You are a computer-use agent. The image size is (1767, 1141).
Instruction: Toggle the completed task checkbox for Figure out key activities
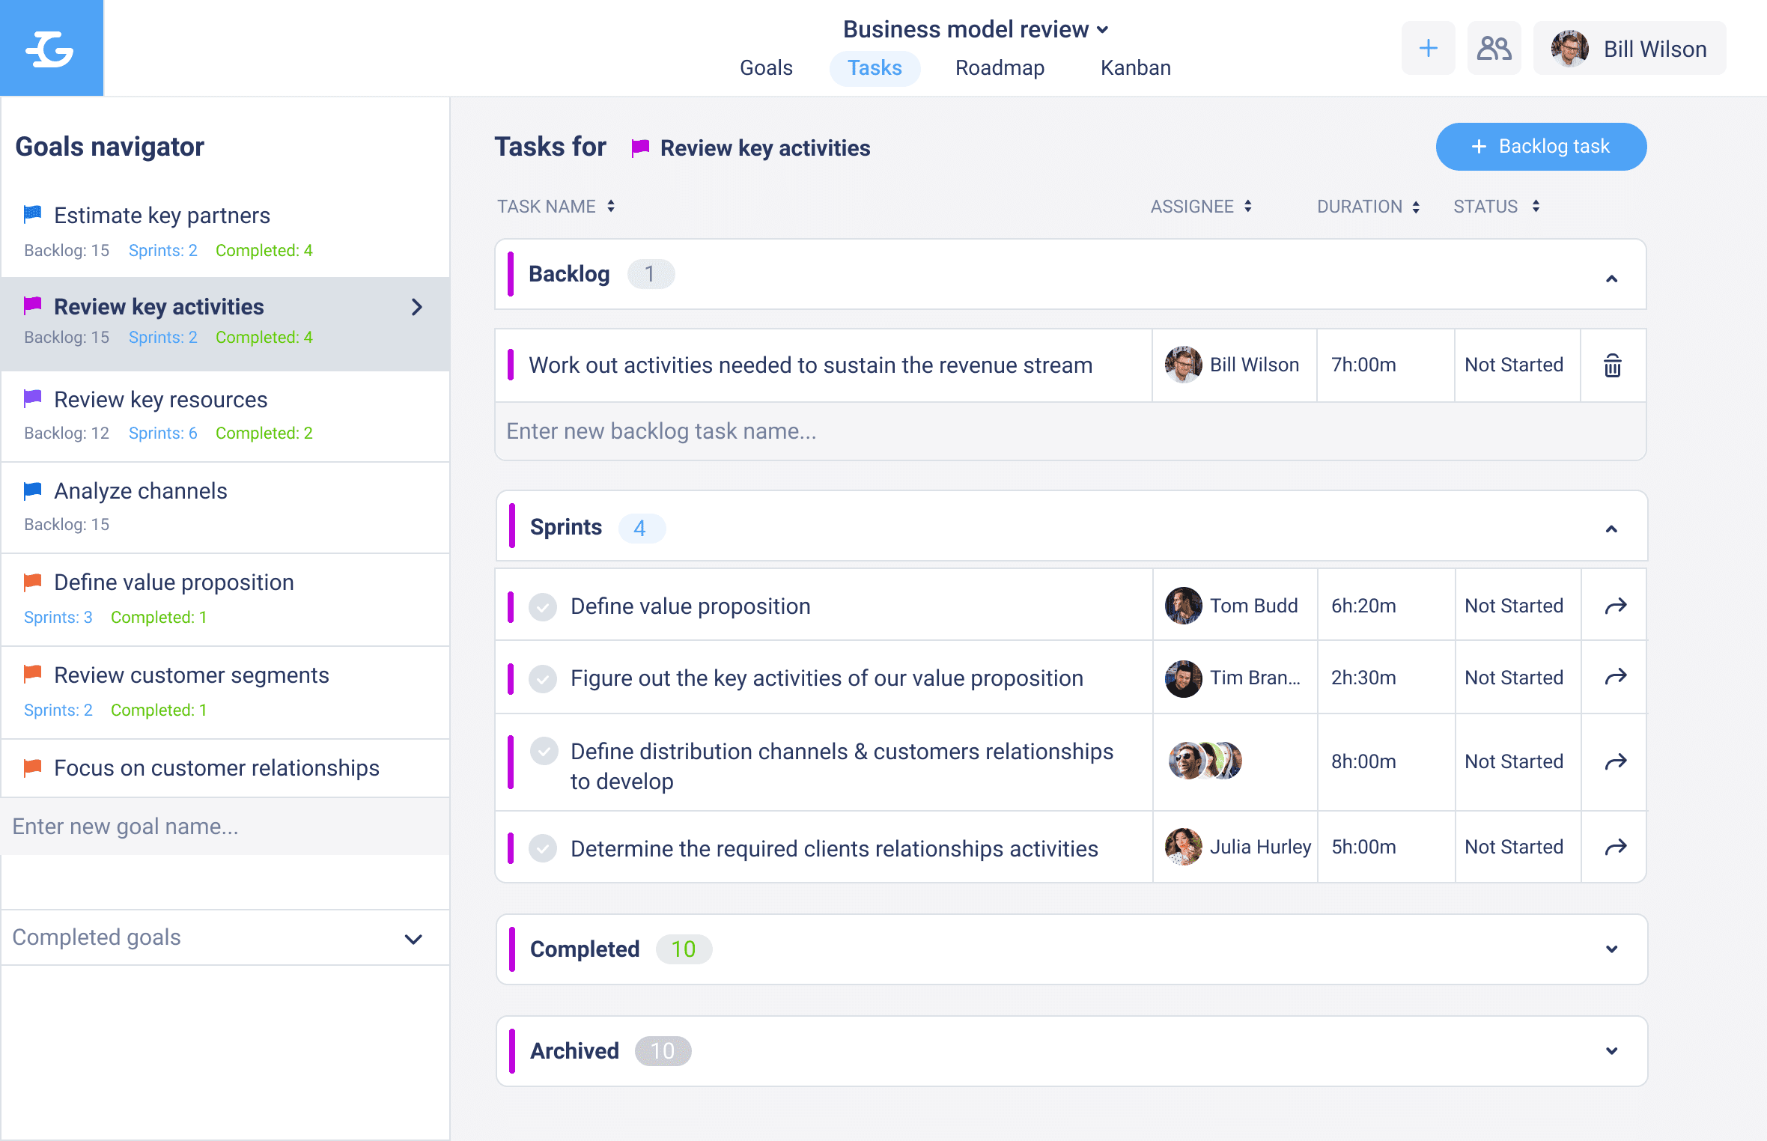[542, 676]
